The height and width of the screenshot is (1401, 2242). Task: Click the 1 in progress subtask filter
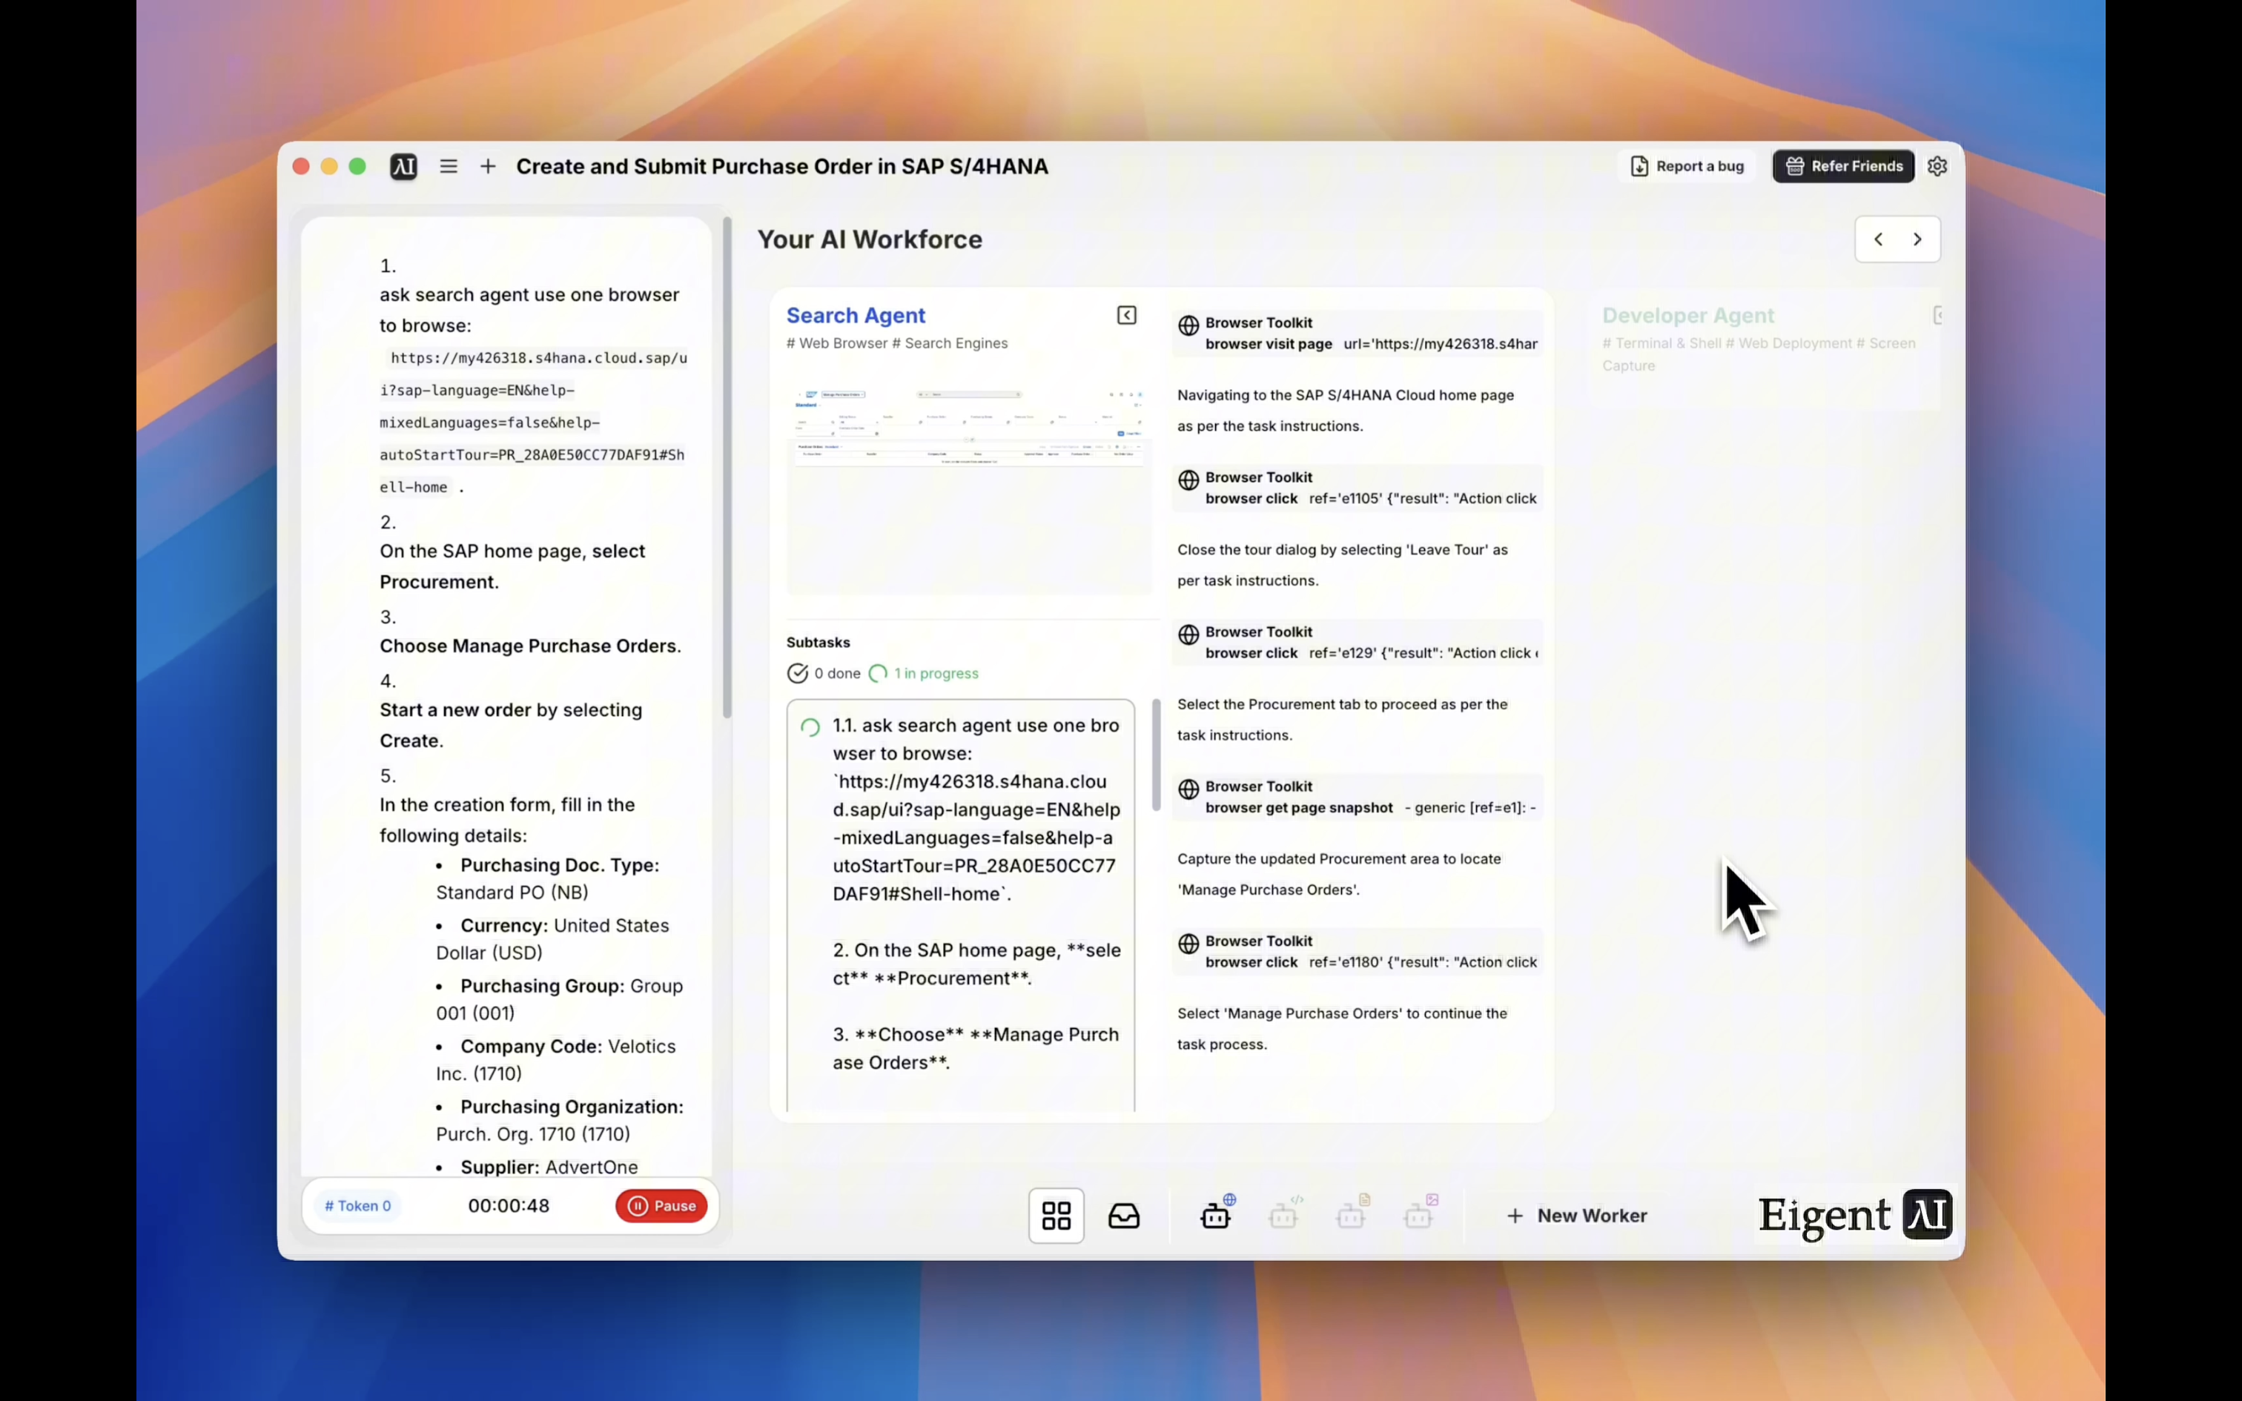(924, 674)
